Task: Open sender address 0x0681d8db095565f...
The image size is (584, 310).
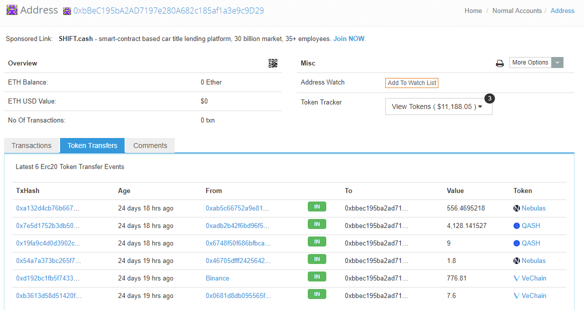Action: click(x=238, y=296)
